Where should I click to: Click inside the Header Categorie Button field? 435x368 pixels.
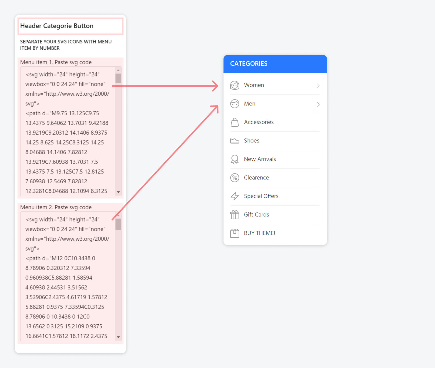tap(70, 26)
